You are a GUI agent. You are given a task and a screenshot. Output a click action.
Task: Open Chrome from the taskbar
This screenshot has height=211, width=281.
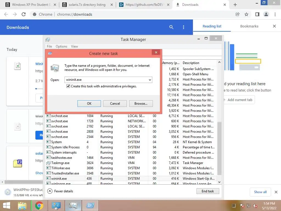point(39,206)
